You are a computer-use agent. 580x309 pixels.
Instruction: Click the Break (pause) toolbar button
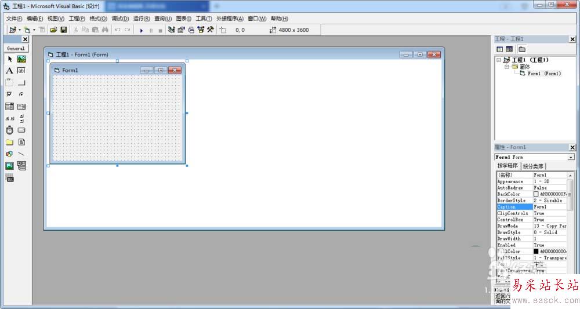(151, 30)
